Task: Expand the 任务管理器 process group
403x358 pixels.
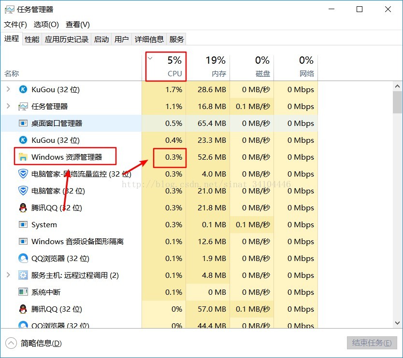Action: point(8,106)
